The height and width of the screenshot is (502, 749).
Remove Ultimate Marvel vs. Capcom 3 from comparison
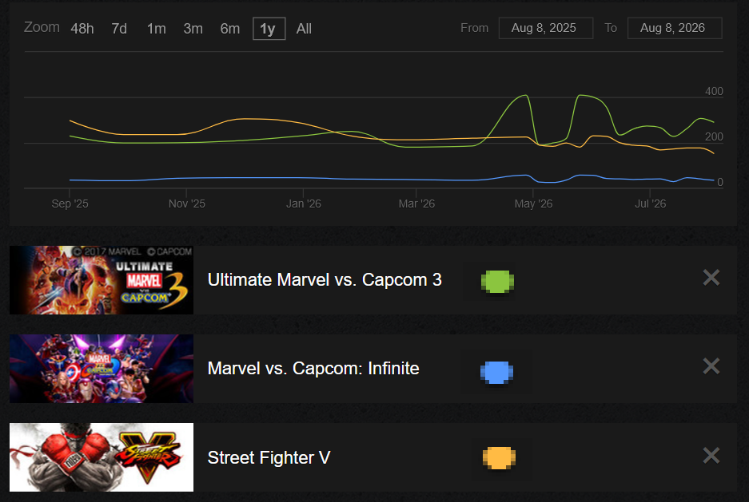tap(711, 278)
